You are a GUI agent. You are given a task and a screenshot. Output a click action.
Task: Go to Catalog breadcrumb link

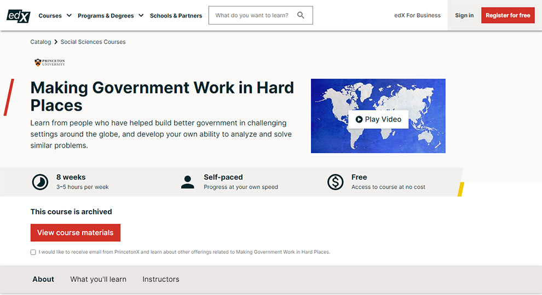(41, 42)
